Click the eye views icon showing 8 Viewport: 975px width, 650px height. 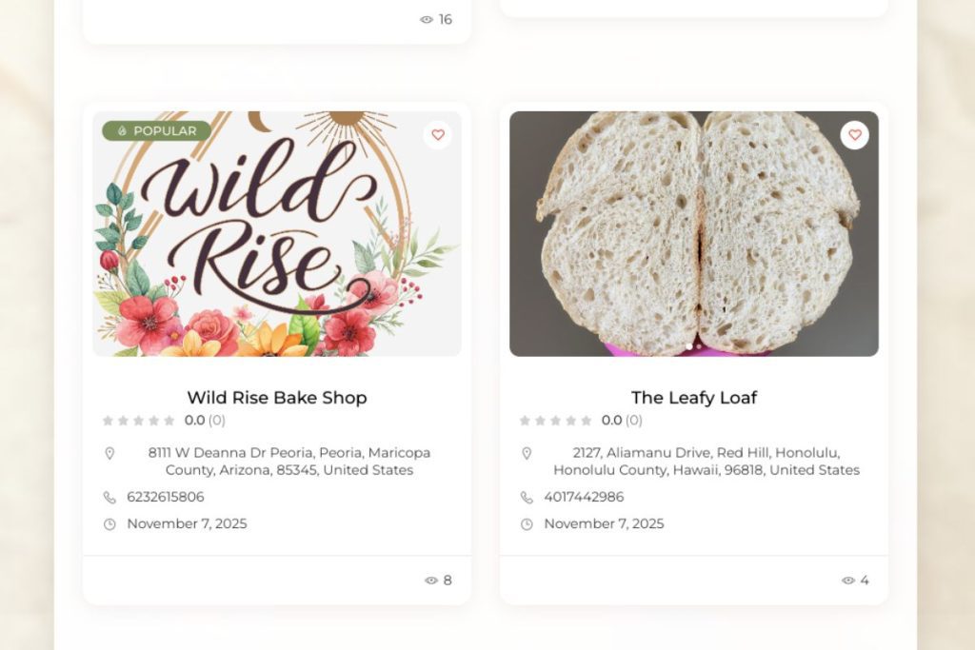[x=431, y=581]
